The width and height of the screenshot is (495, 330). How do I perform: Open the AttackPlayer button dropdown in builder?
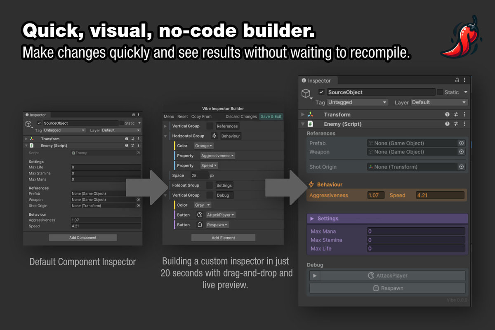[221, 215]
